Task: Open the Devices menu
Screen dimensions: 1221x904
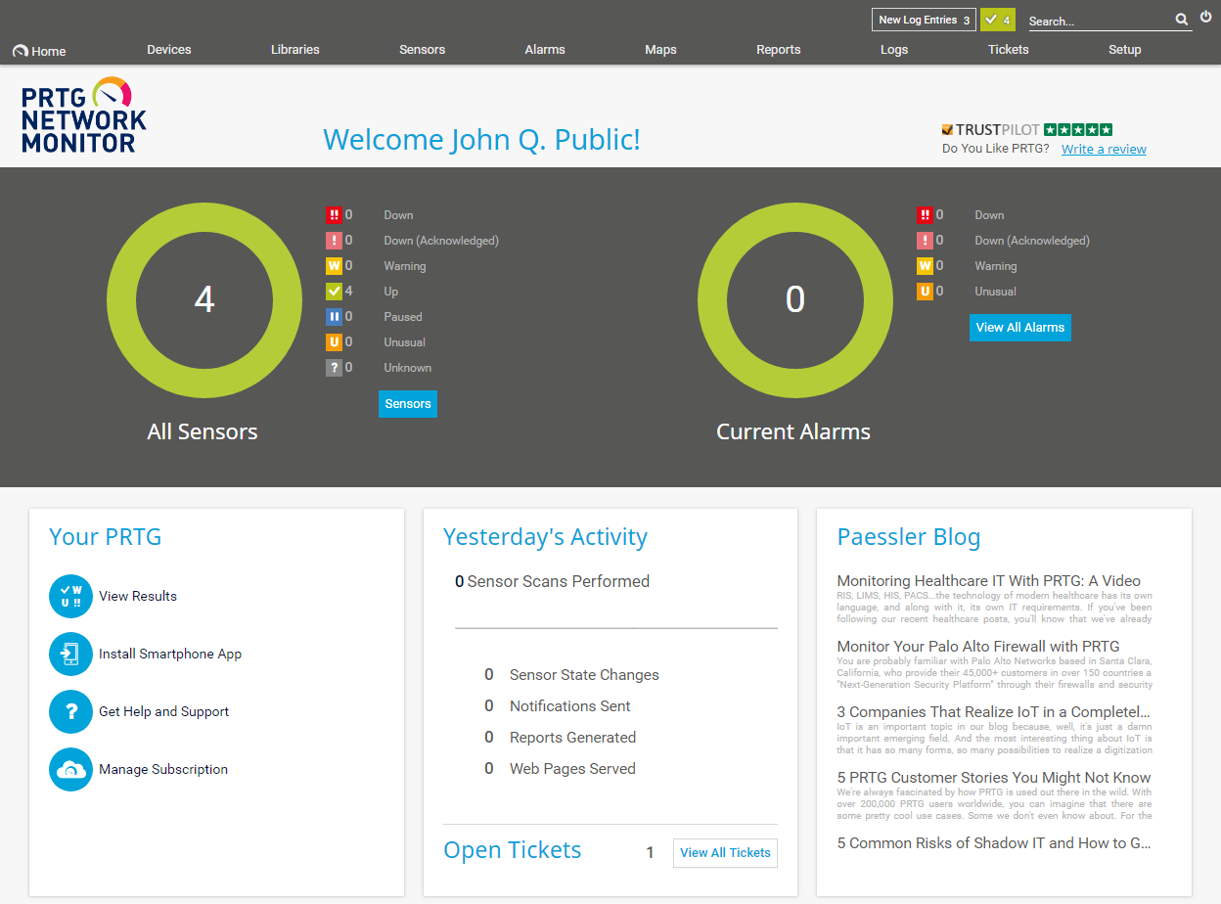Action: tap(169, 50)
